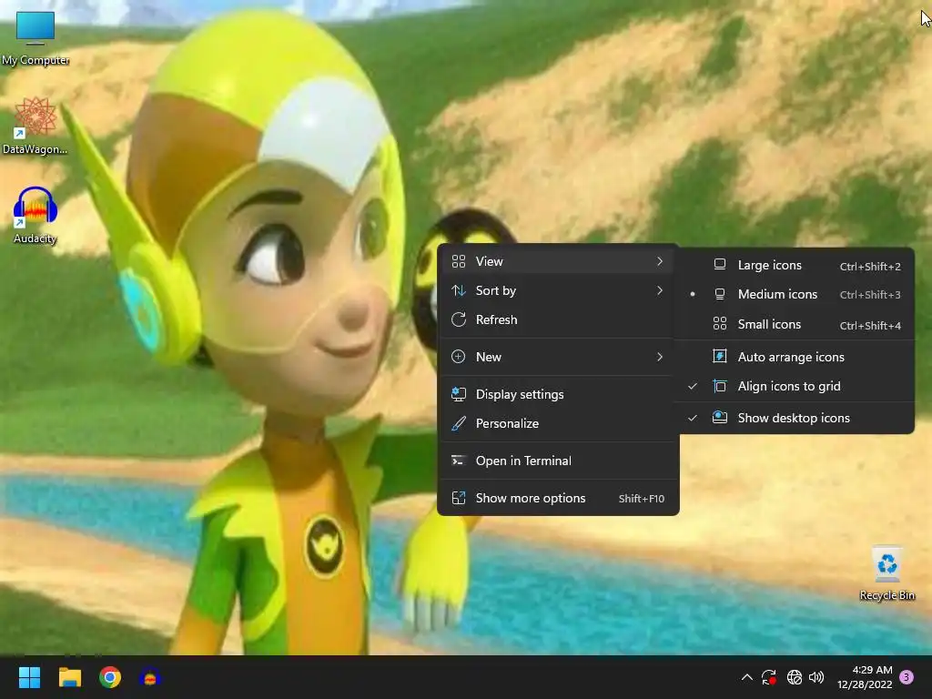
Task: Click the Personalize brush icon
Action: pos(459,423)
